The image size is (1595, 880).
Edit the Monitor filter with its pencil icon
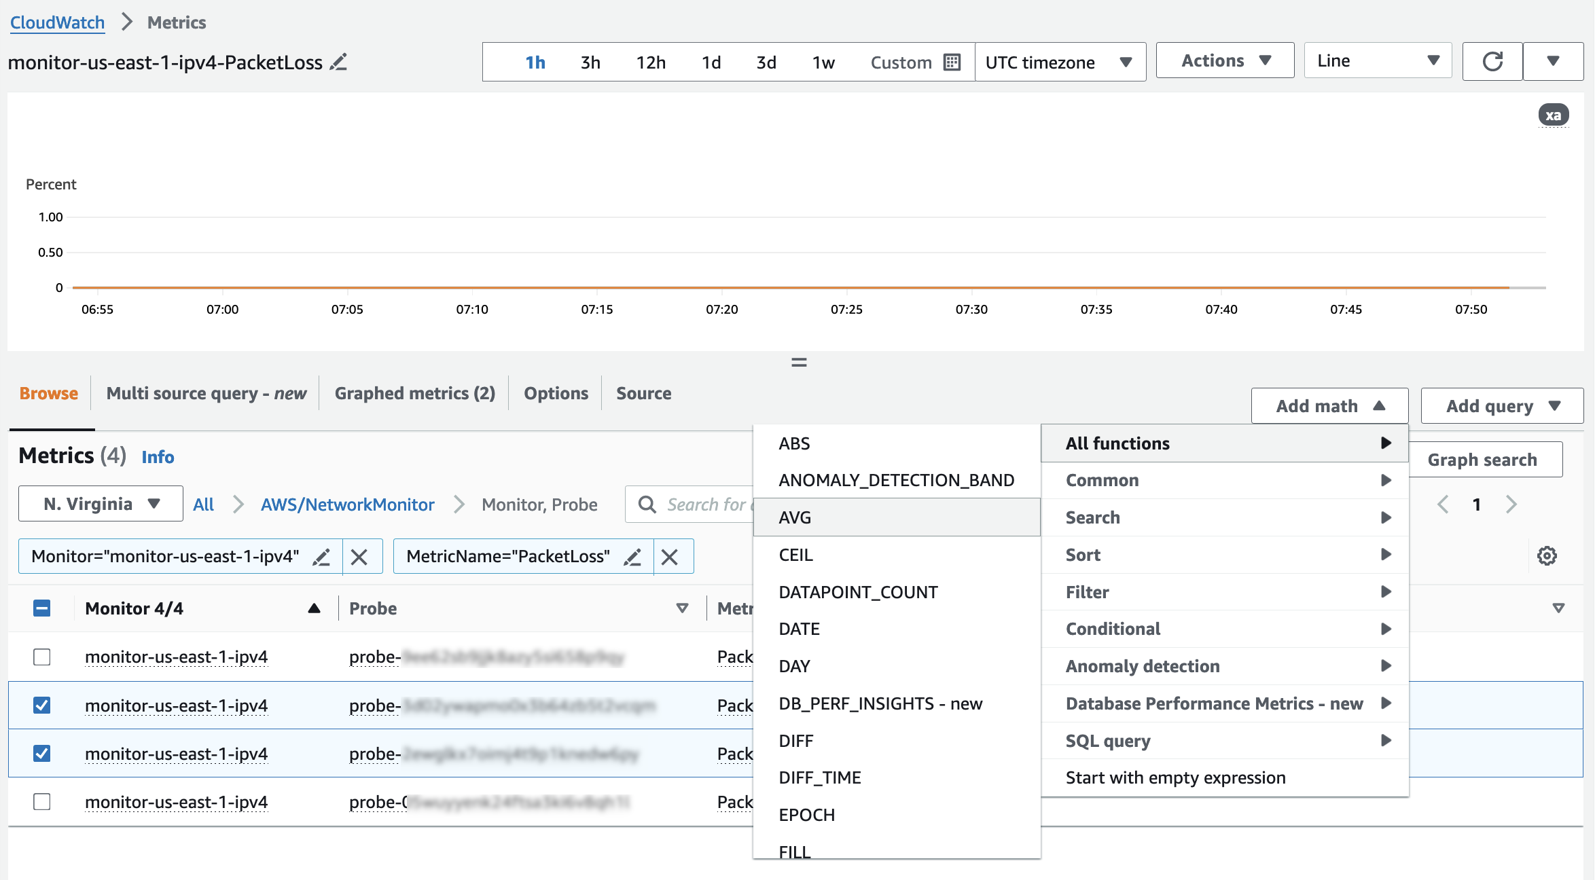pos(321,557)
